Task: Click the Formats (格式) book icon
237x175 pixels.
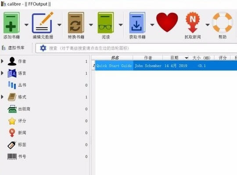Action: (12, 97)
